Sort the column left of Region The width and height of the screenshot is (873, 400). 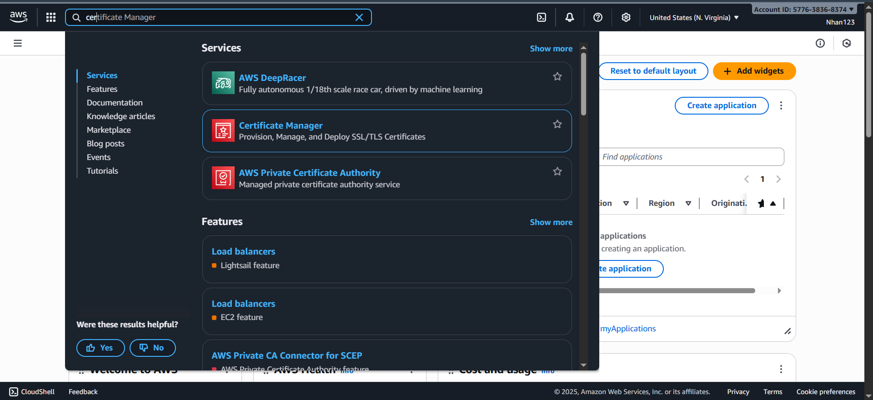(626, 203)
